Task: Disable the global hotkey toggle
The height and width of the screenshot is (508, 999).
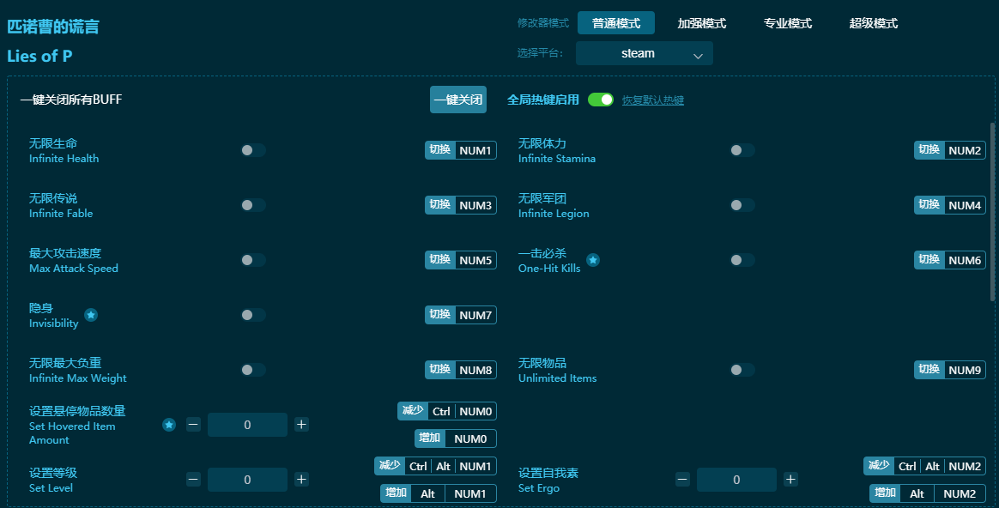Action: (601, 100)
